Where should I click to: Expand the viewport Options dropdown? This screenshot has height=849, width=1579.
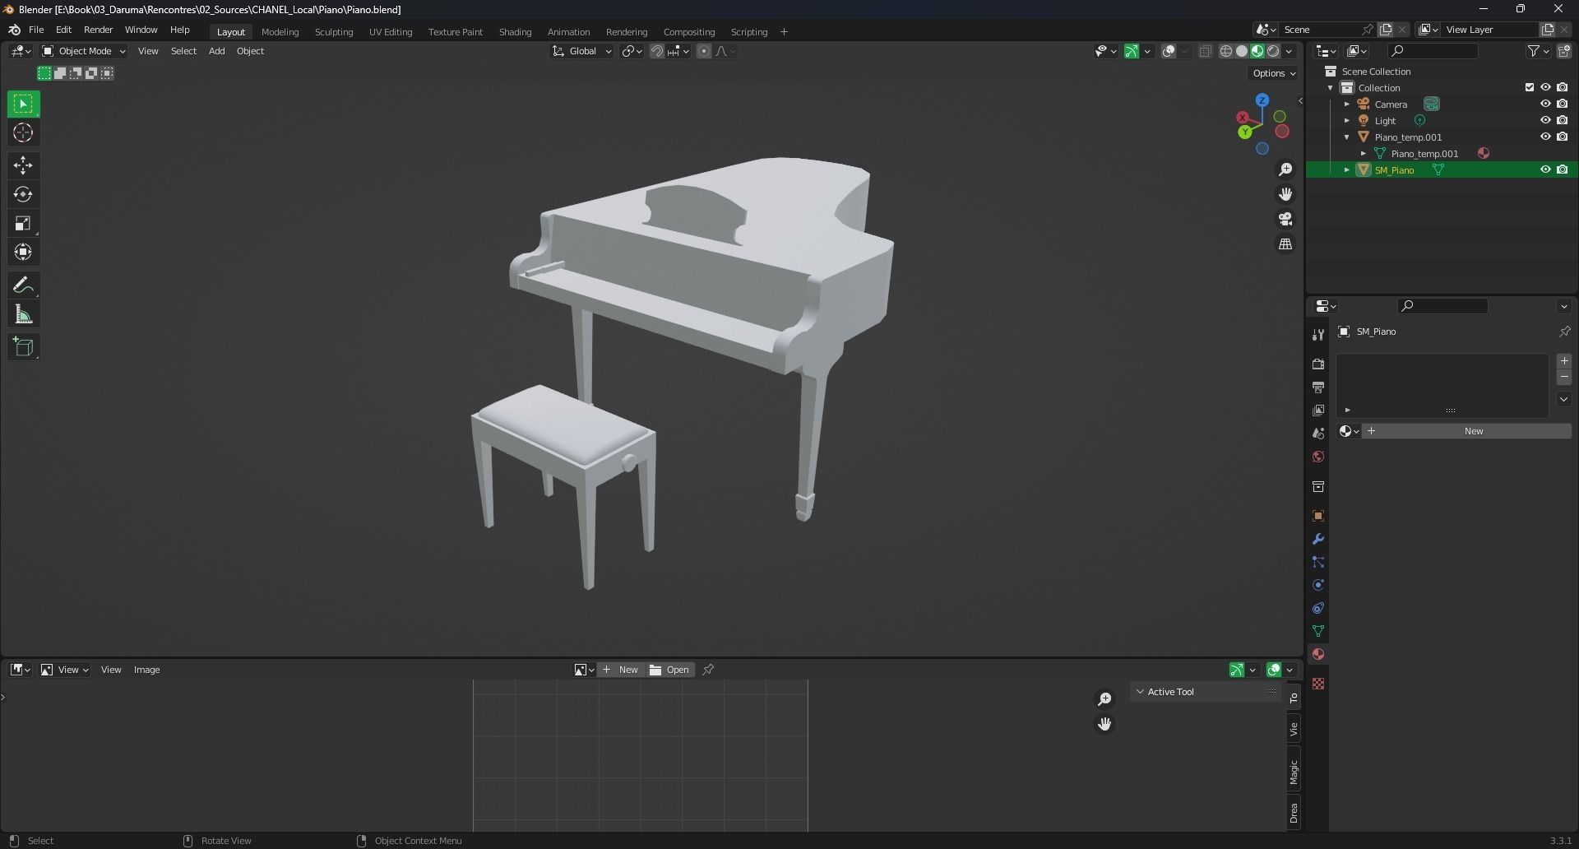1272,72
